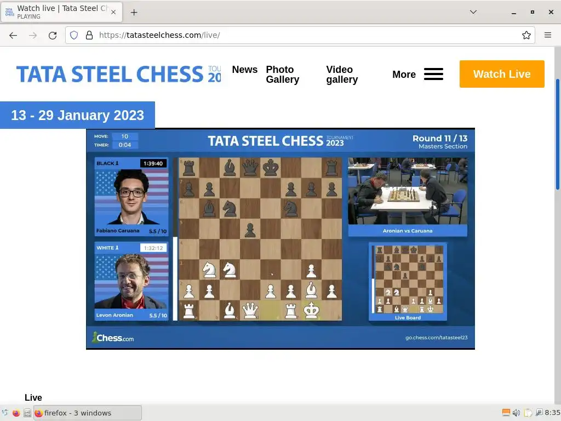Expand the site hamburger menu icon
The image size is (561, 421).
click(x=434, y=74)
